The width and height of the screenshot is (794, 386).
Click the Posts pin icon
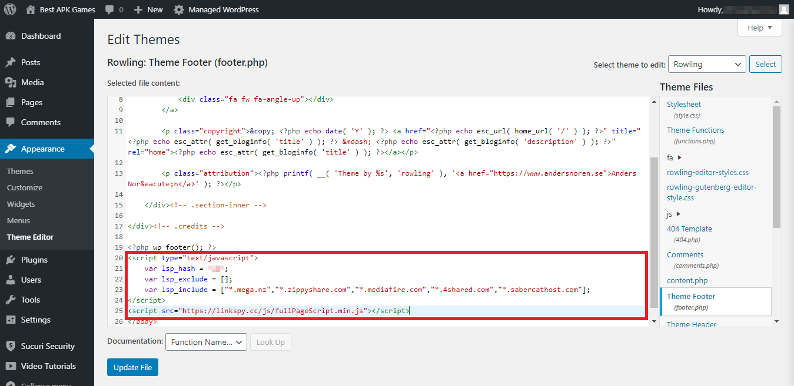(x=11, y=62)
